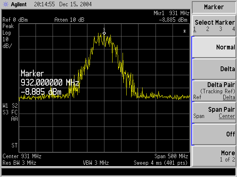Click the Agilent logo icon

pyautogui.click(x=6, y=4)
